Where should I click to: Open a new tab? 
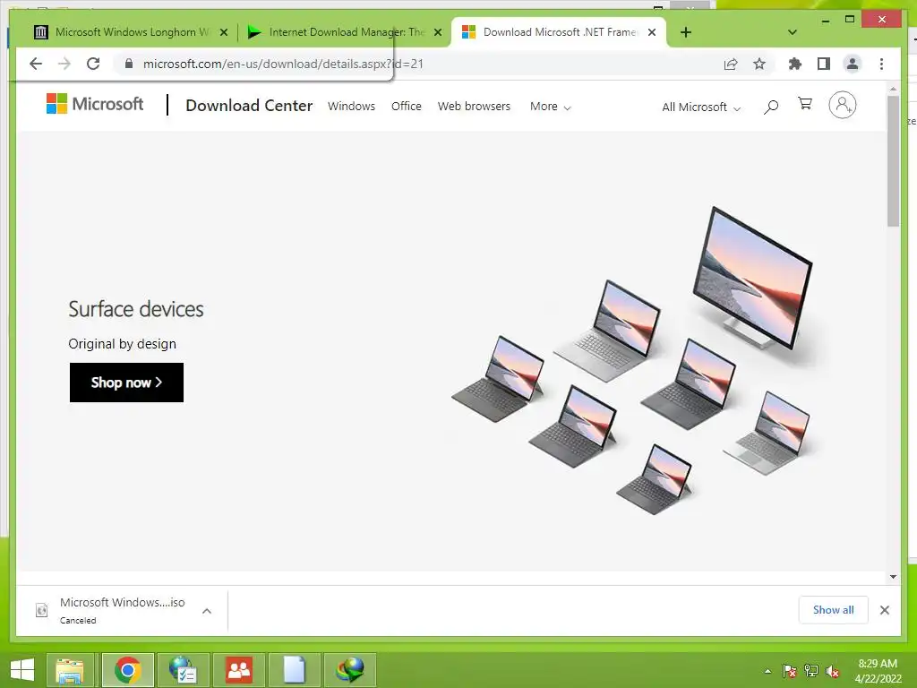point(686,32)
